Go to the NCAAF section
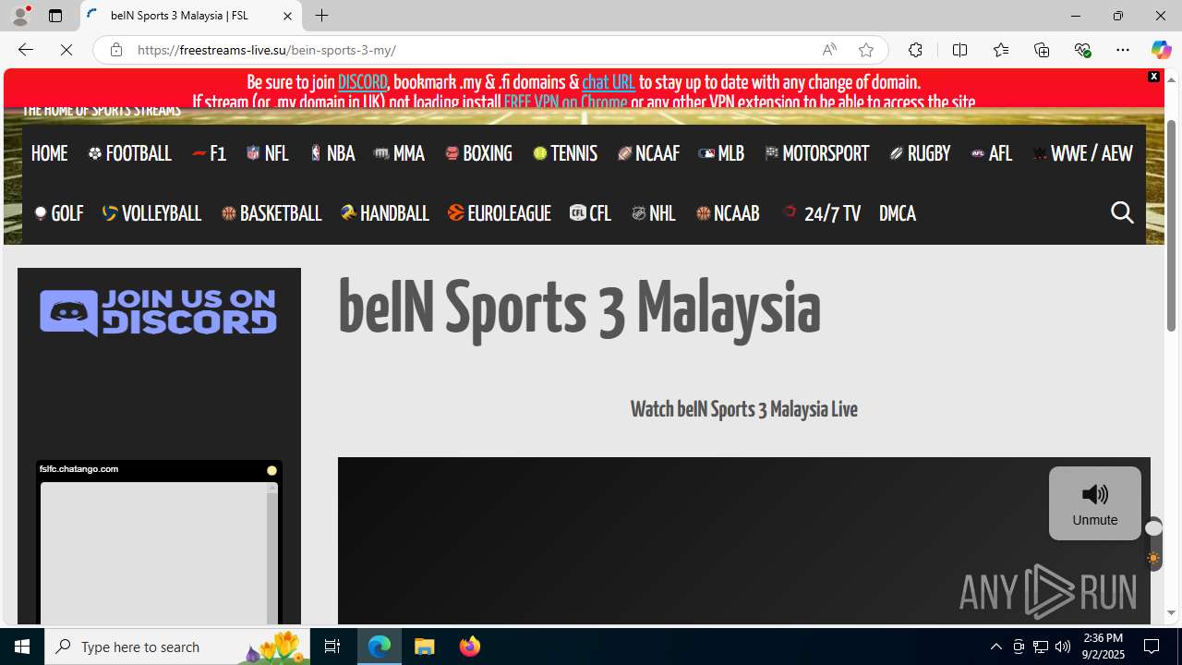This screenshot has height=665, width=1182. 648,153
